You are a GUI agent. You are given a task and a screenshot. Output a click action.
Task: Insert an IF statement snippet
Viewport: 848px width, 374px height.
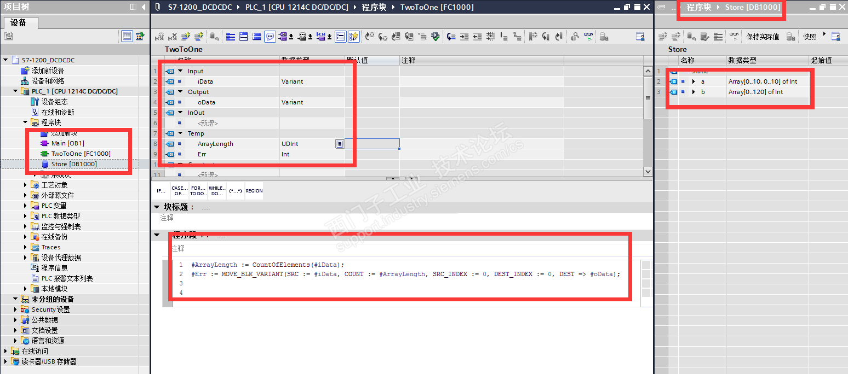click(161, 191)
